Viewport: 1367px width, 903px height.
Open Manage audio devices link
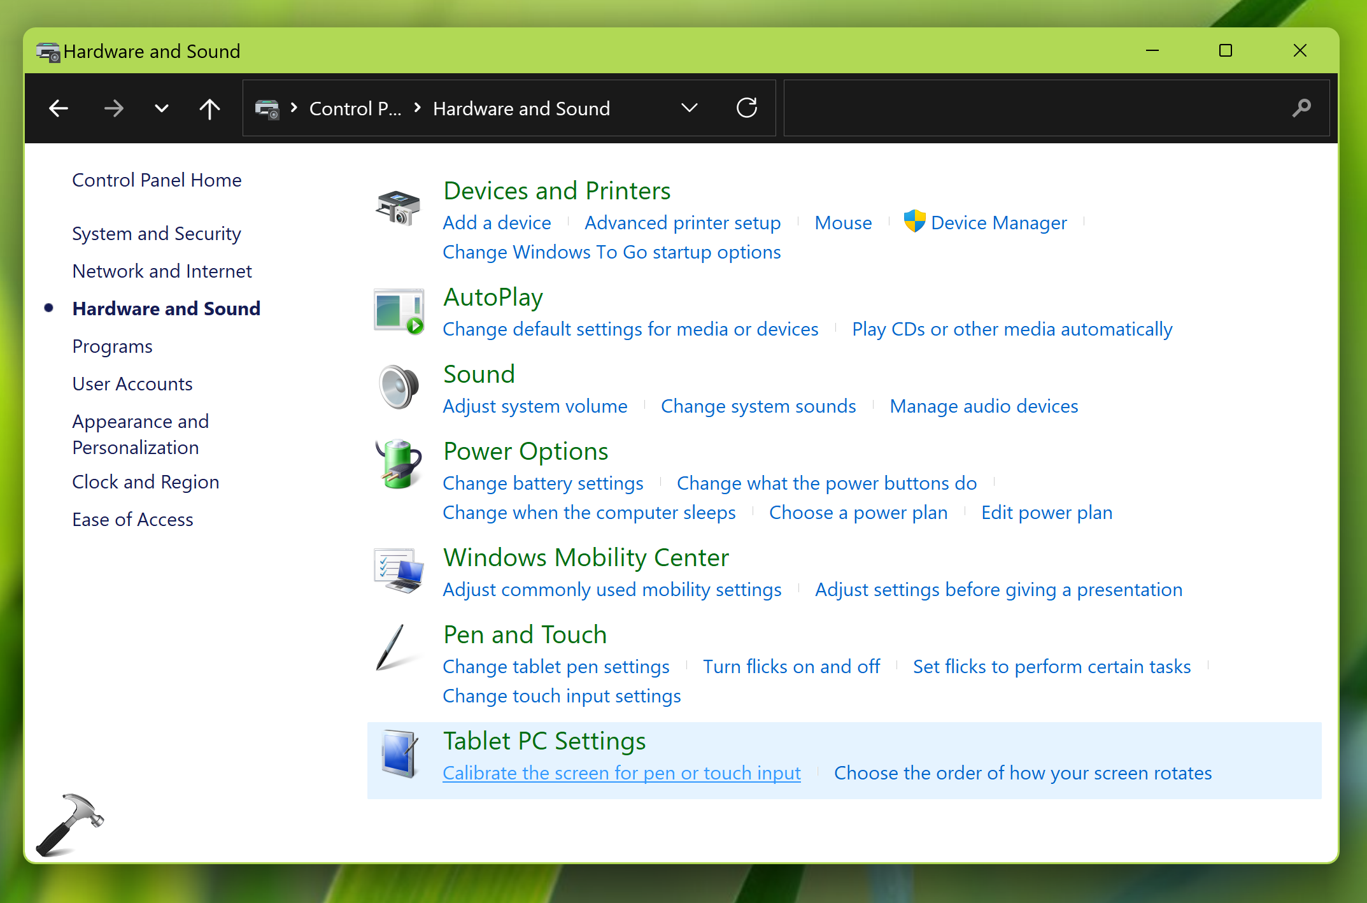coord(983,406)
